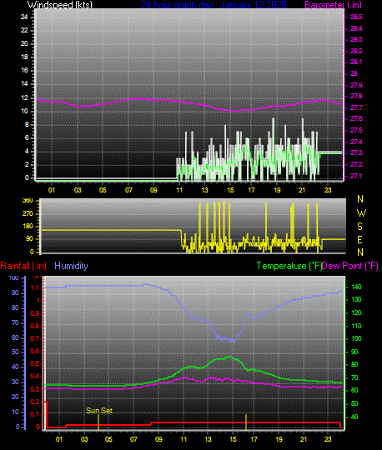
Task: Click the 70 humidity scale value in blue
Action: 15,322
